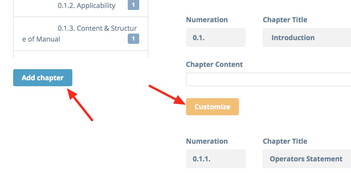Click the wrapped text 'e of Manual'
The height and width of the screenshot is (173, 351).
41,39
